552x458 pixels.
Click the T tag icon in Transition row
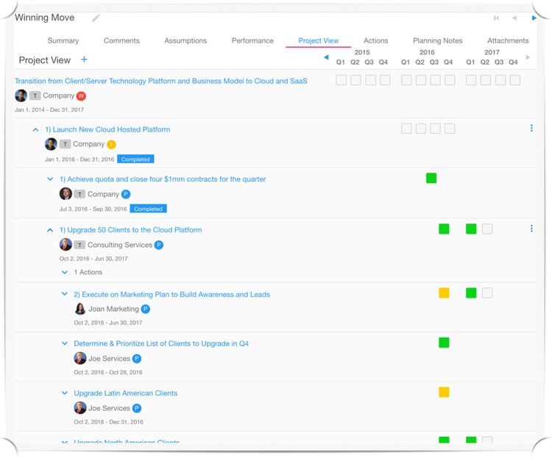click(35, 96)
